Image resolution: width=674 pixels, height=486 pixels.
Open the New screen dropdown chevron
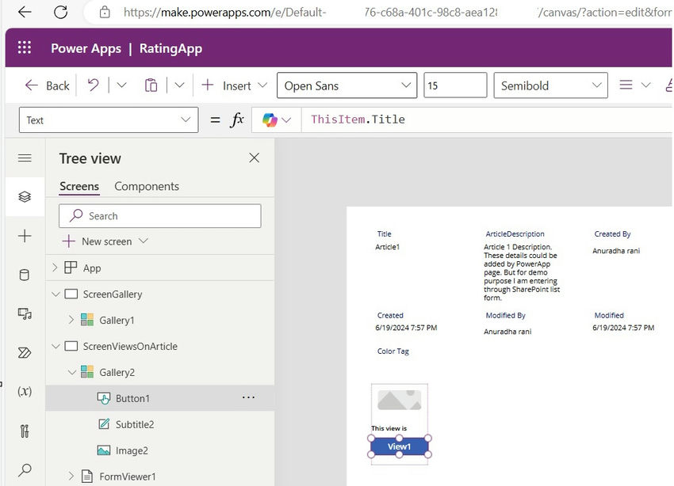click(x=144, y=241)
